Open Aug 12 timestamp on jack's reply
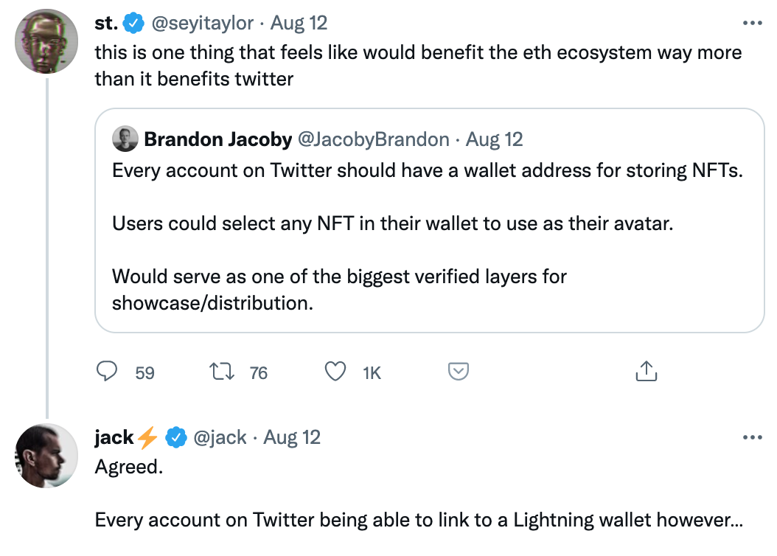 293,437
